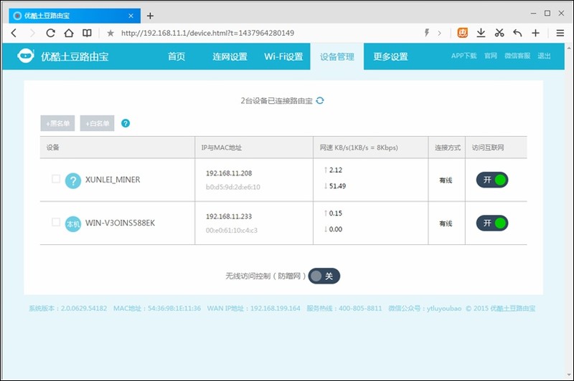
Task: Click the 2台设备已连接路由宝 text
Action: point(276,101)
